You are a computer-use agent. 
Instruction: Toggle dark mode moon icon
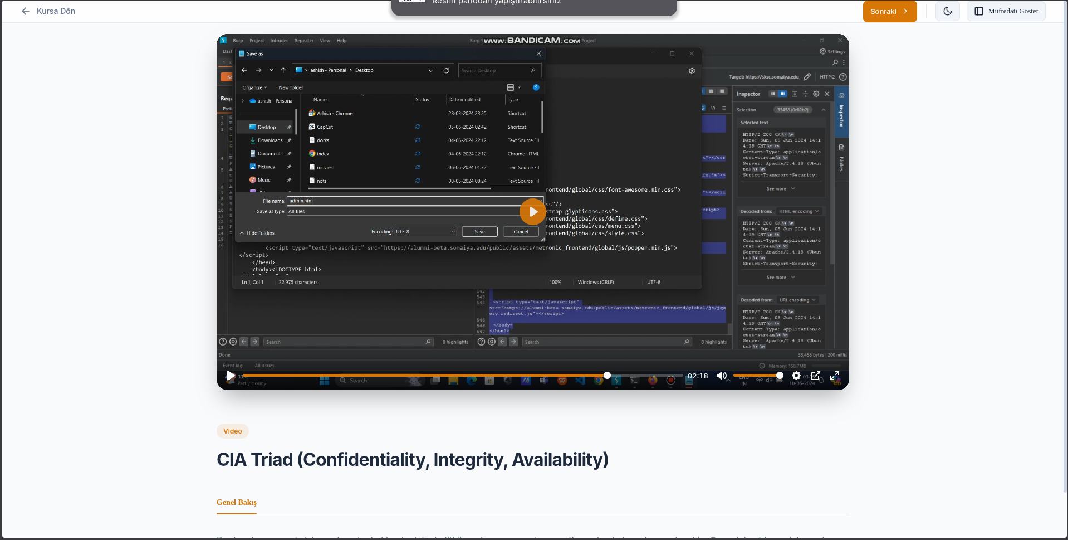pyautogui.click(x=947, y=11)
